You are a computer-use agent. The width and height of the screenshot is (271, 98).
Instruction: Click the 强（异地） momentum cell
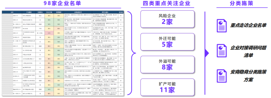pos(40,33)
